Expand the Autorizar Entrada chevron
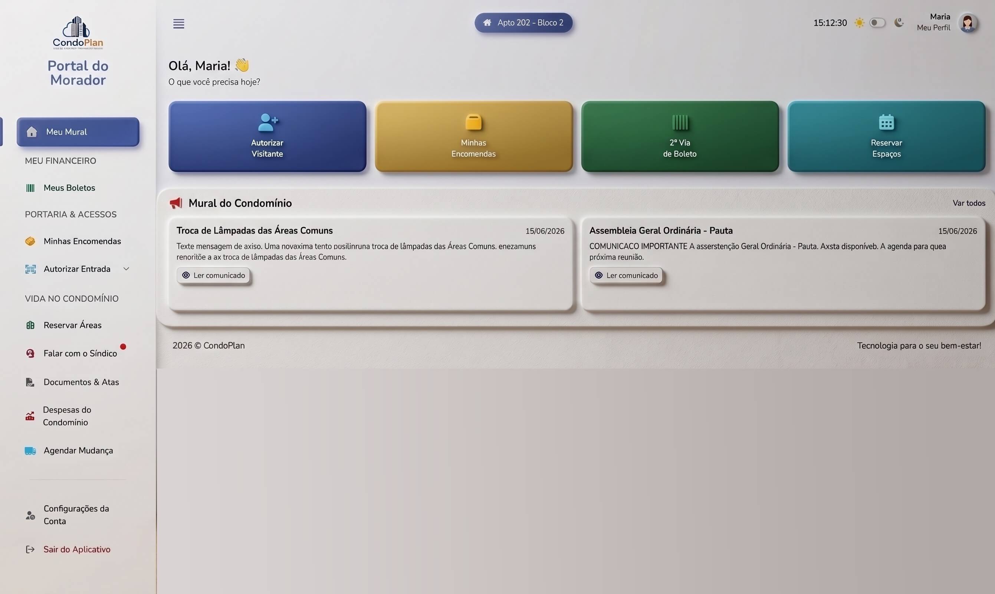 pyautogui.click(x=126, y=269)
